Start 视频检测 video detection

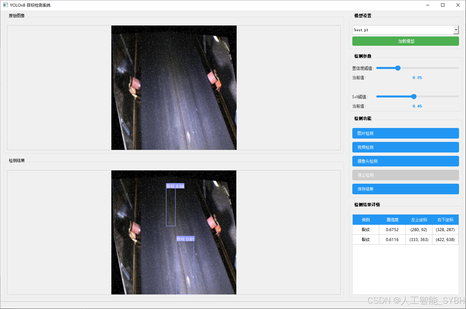pos(406,147)
